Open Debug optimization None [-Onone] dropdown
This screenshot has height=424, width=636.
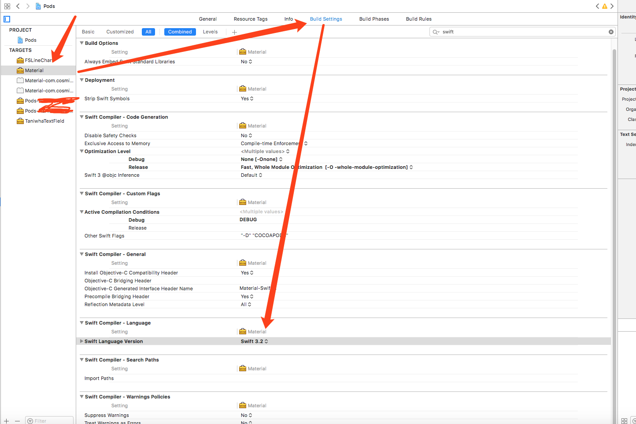pyautogui.click(x=262, y=159)
